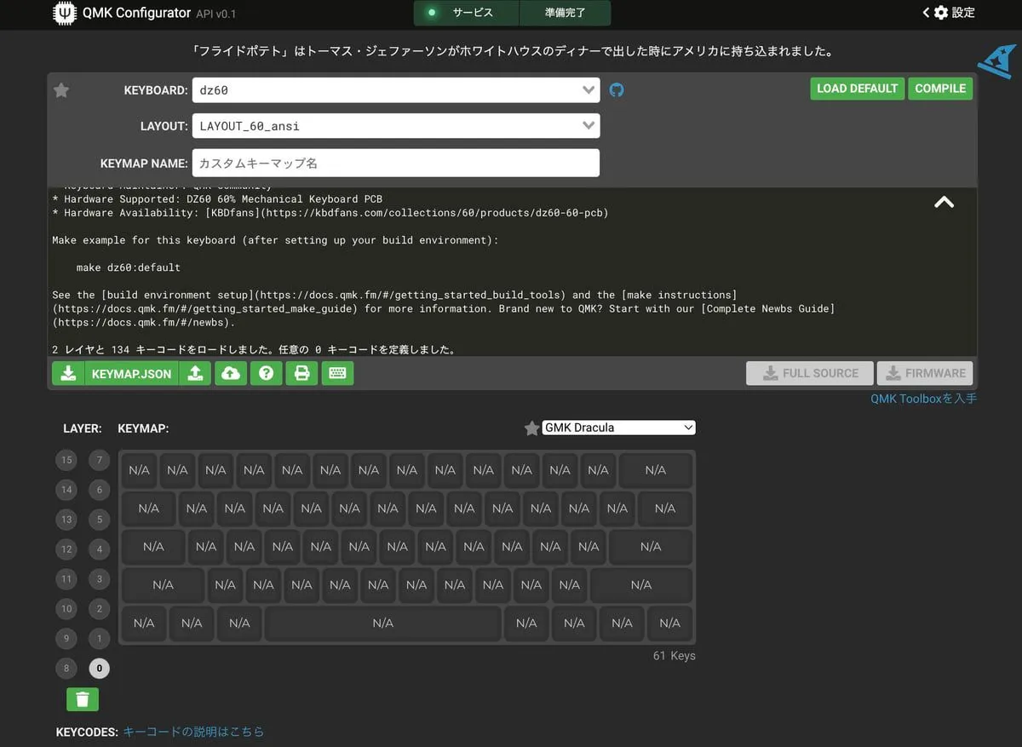The width and height of the screenshot is (1022, 747).
Task: Click the LOAD DEFAULT button
Action: pos(857,89)
